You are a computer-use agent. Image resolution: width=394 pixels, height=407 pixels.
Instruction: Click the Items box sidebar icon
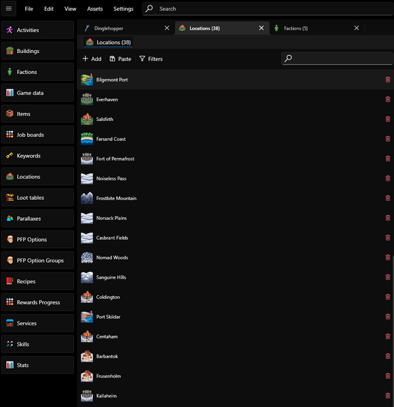[x=10, y=113]
